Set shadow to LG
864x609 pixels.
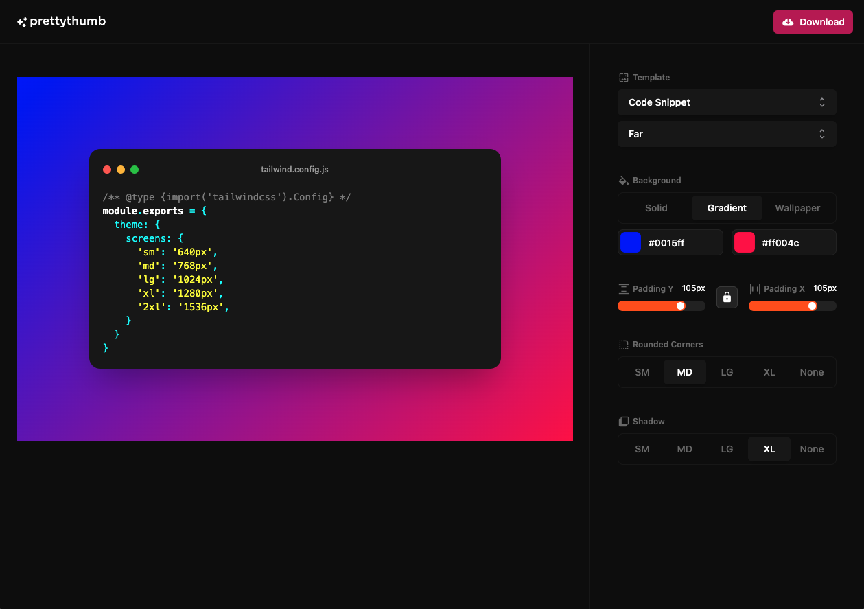[x=727, y=449]
